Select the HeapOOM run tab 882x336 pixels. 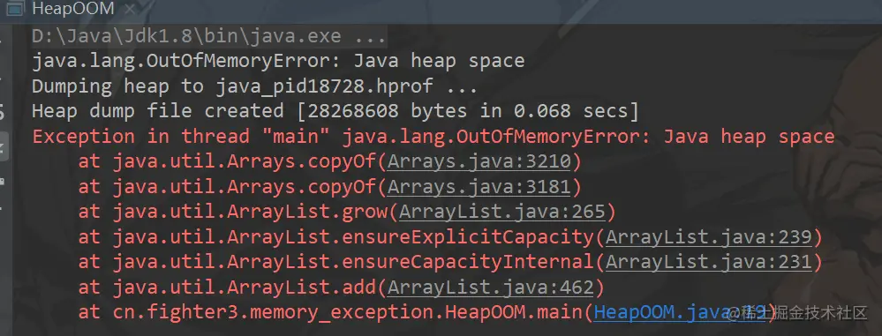point(73,9)
